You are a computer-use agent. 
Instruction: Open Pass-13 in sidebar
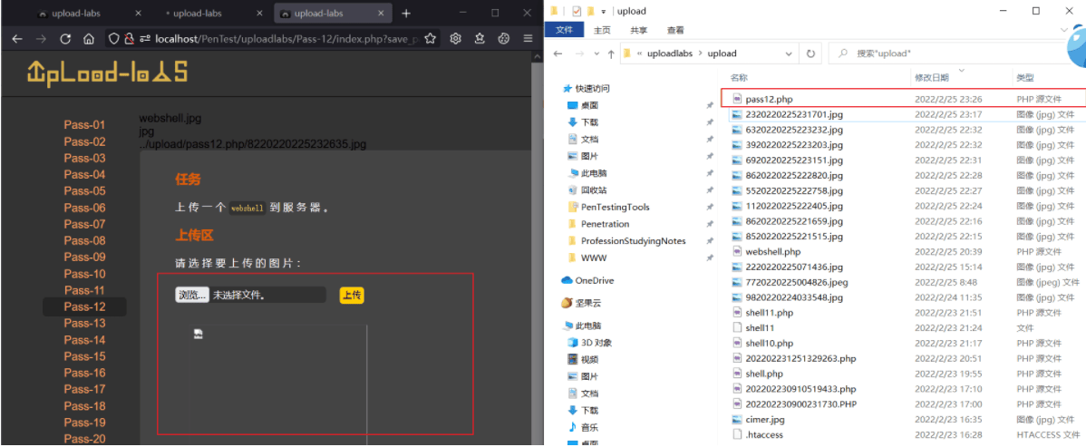pyautogui.click(x=84, y=324)
